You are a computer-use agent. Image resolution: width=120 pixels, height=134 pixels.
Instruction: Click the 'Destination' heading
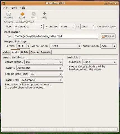click(x=12, y=32)
